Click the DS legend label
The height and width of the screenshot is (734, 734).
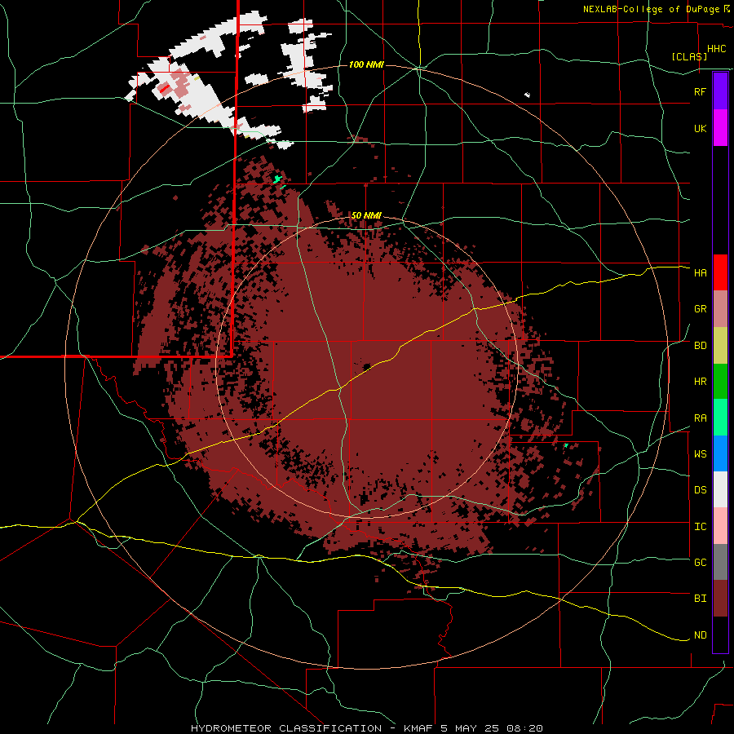[701, 489]
